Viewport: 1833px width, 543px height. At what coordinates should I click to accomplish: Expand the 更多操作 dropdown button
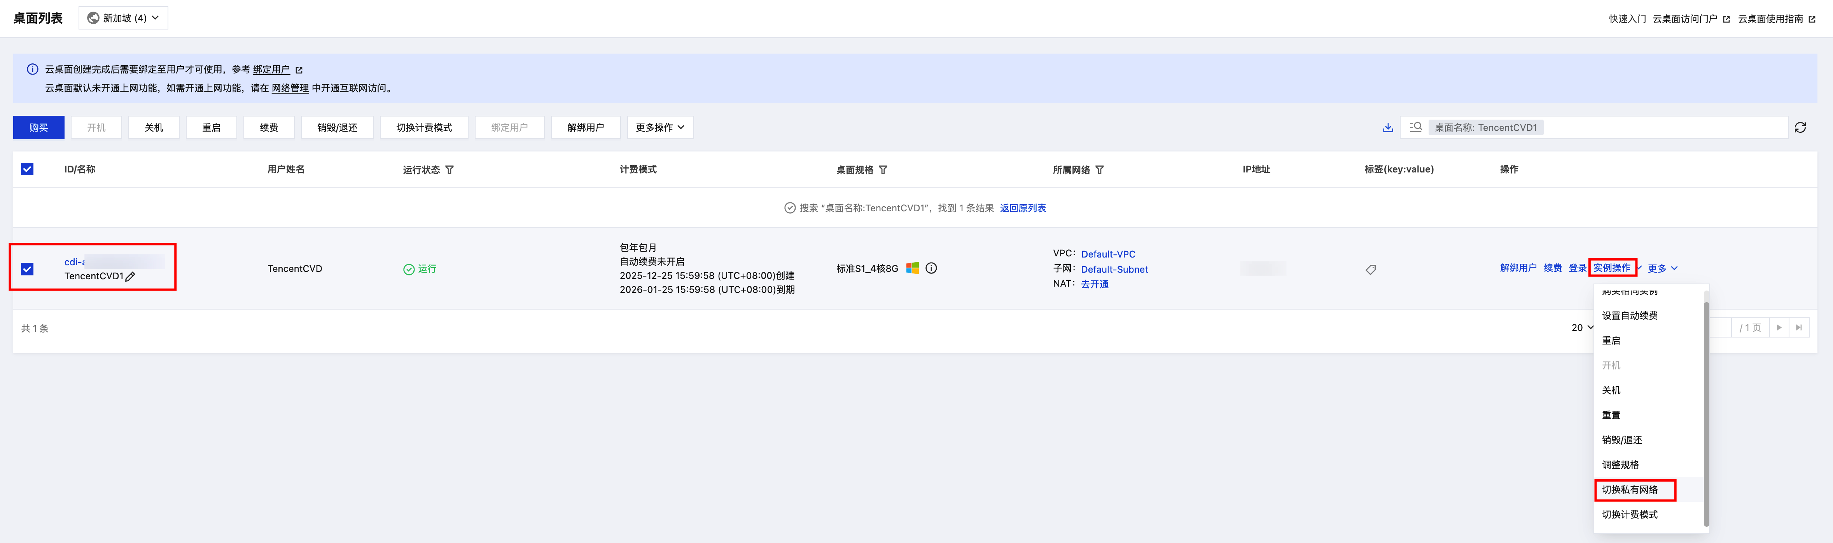click(x=659, y=128)
